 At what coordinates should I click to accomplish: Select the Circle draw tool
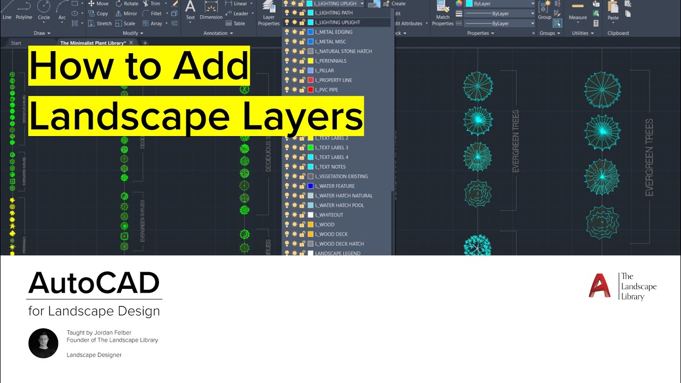(44, 11)
